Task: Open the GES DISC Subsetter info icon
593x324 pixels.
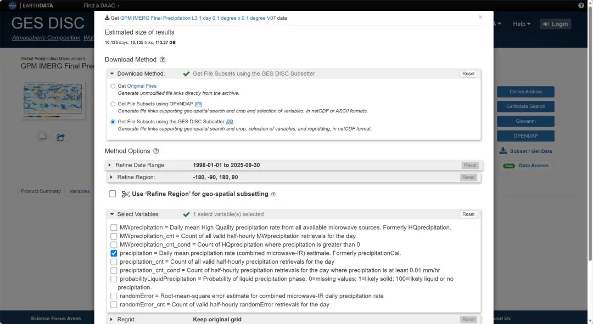Action: (x=230, y=122)
